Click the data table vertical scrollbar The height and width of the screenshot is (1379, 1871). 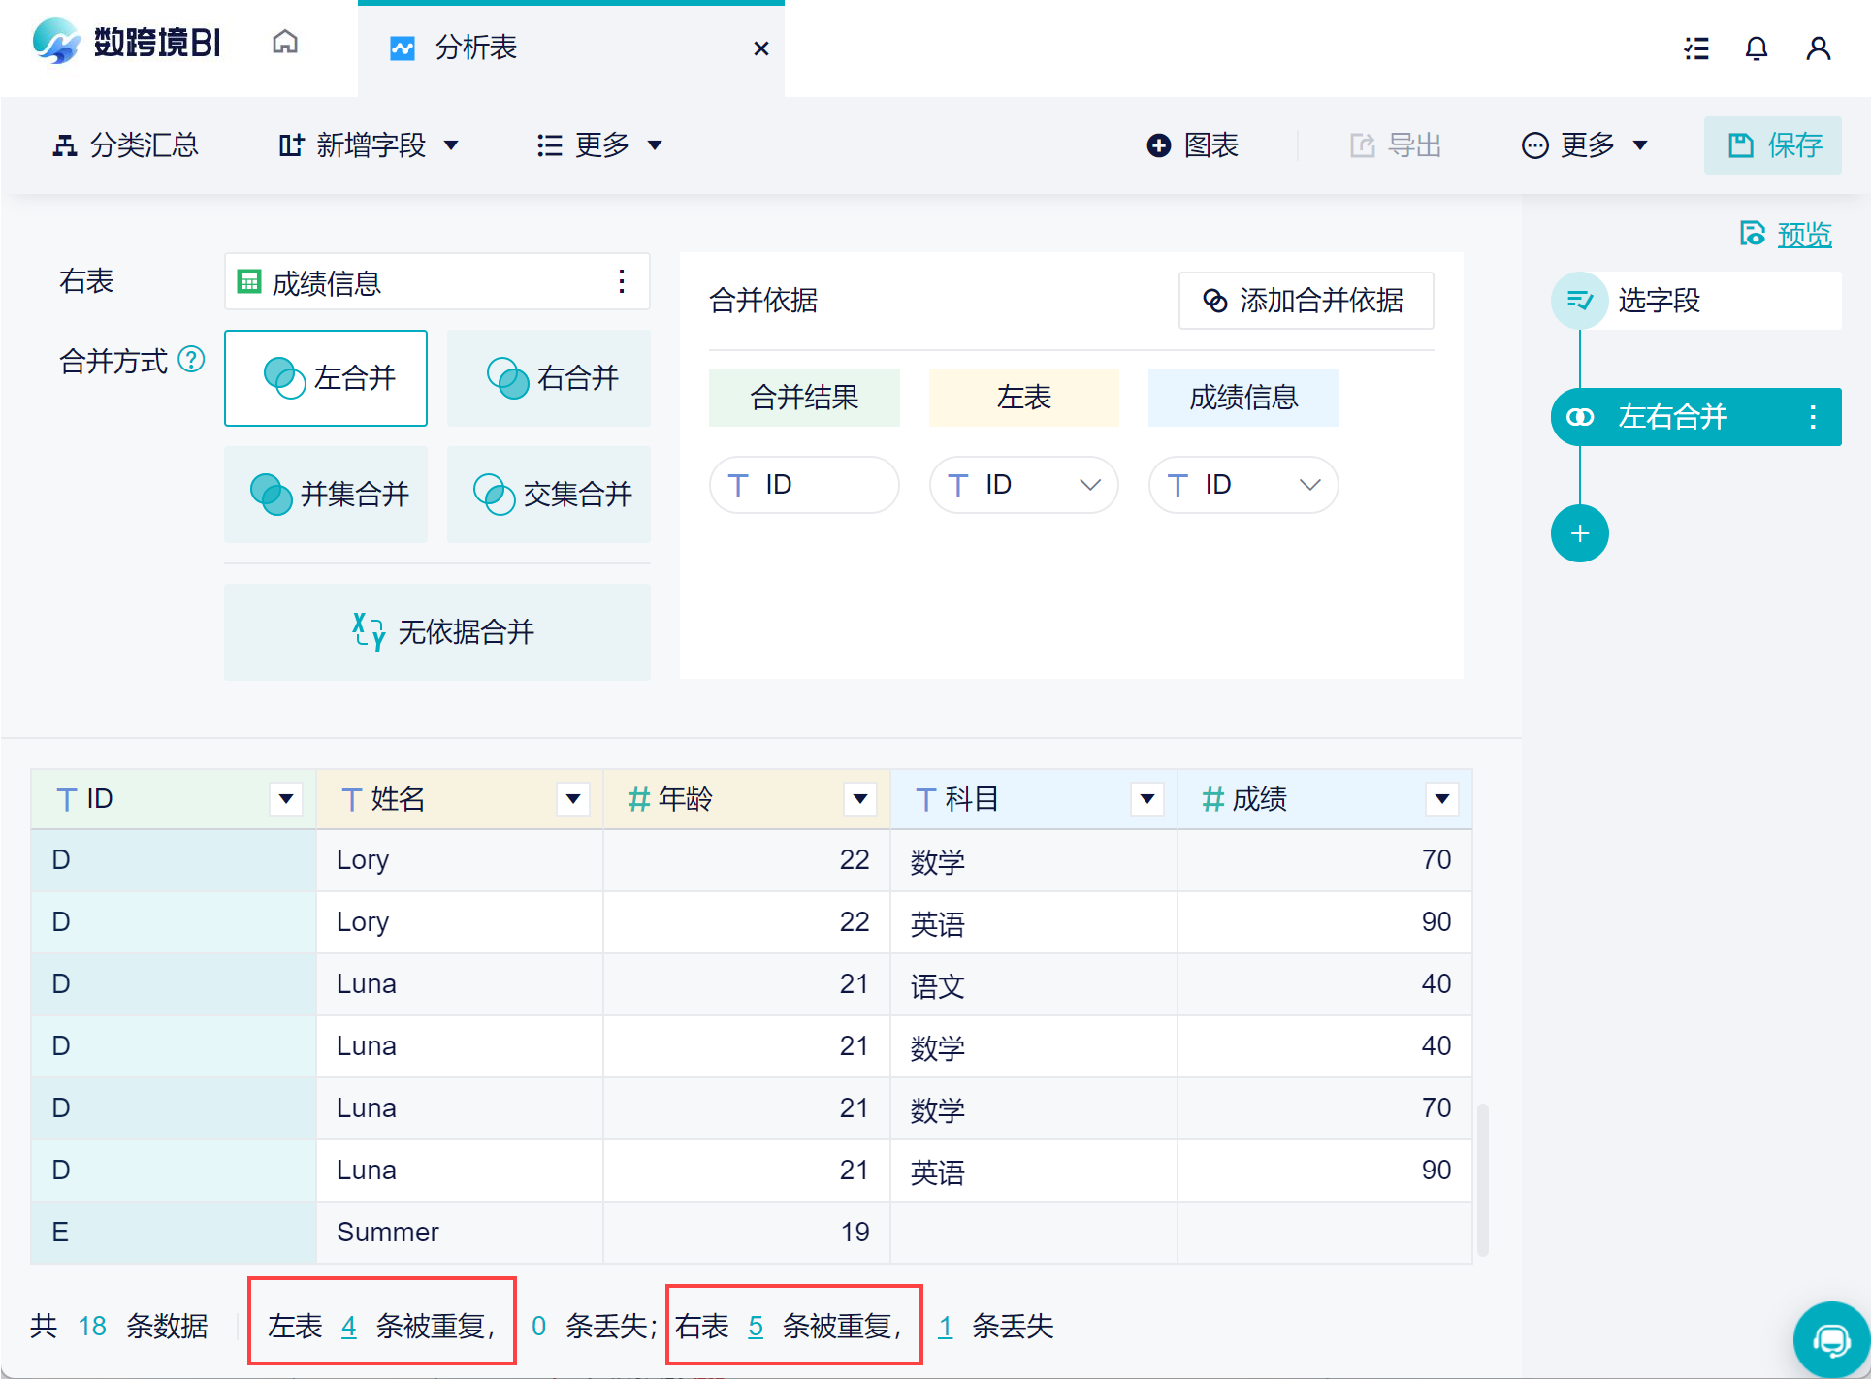pyautogui.click(x=1482, y=1178)
